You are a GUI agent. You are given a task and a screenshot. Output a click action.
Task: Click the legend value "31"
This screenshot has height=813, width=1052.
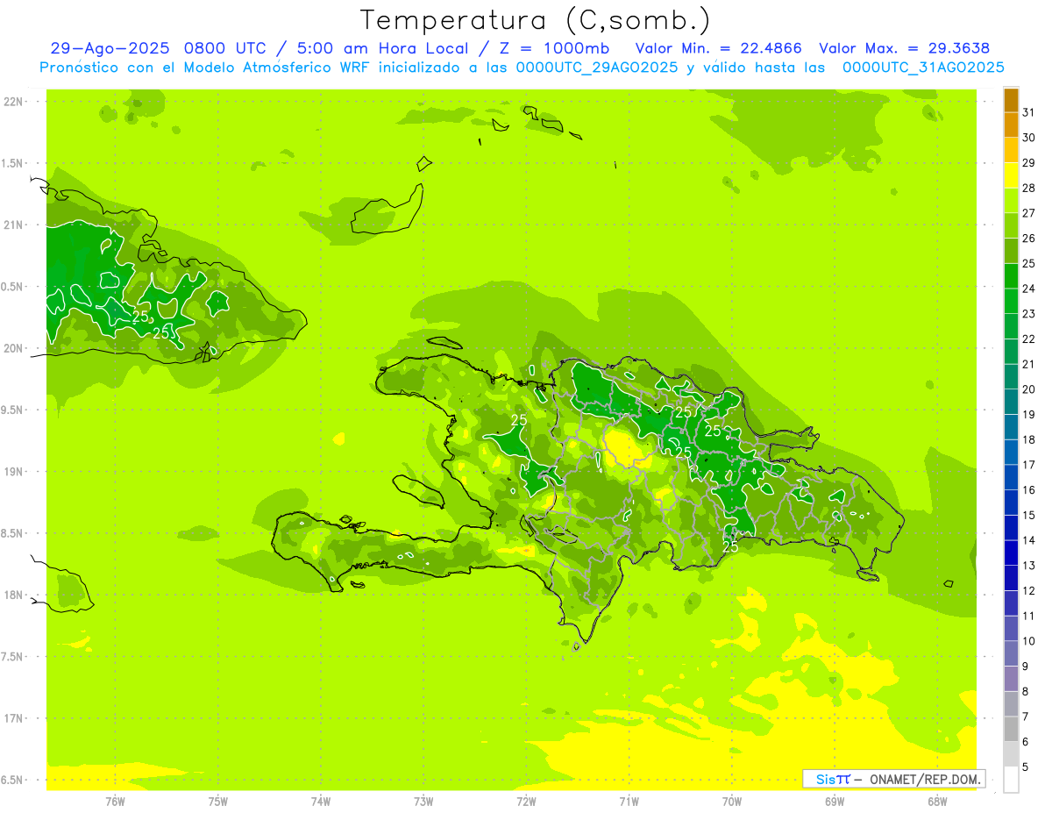point(1029,112)
